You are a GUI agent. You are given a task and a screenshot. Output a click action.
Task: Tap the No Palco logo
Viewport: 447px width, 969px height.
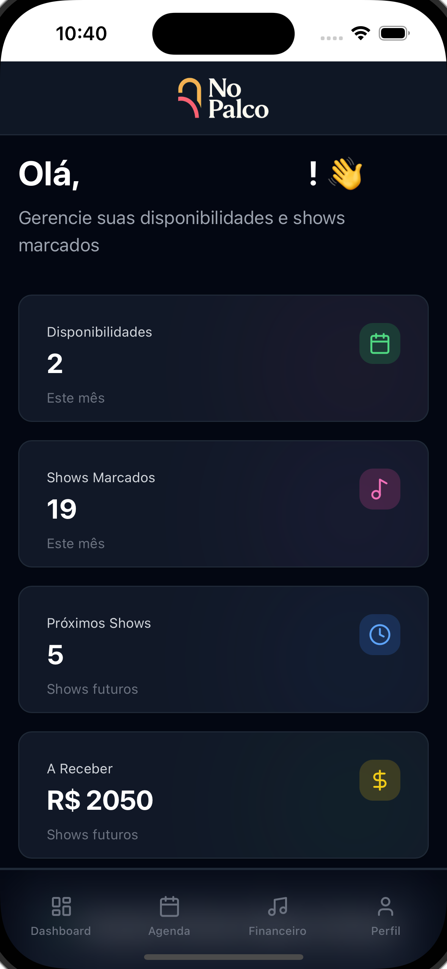point(223,98)
